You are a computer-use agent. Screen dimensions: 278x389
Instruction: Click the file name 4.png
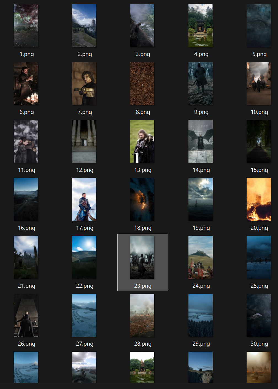point(201,54)
